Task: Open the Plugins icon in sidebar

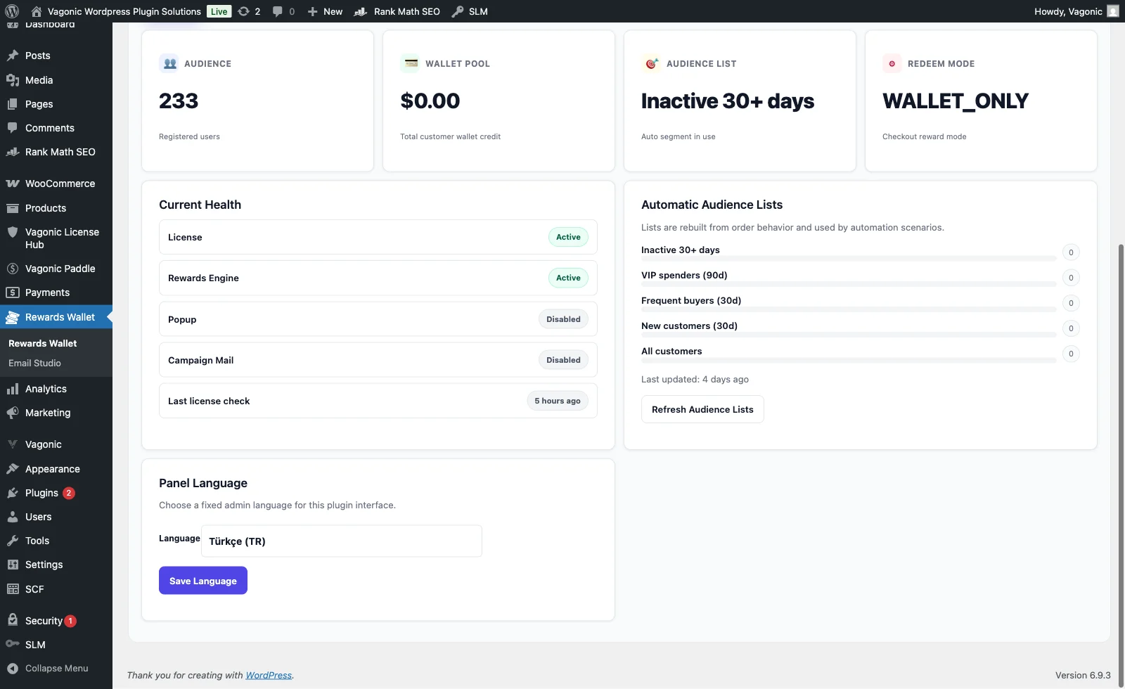Action: tap(13, 493)
